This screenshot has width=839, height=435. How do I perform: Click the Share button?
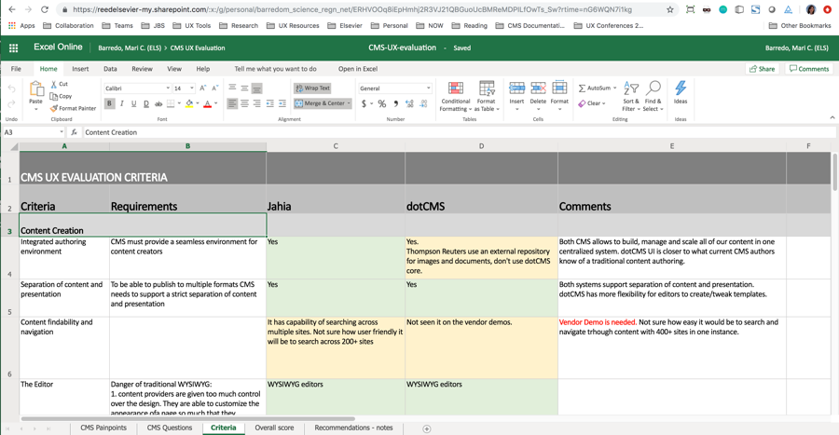pyautogui.click(x=763, y=69)
